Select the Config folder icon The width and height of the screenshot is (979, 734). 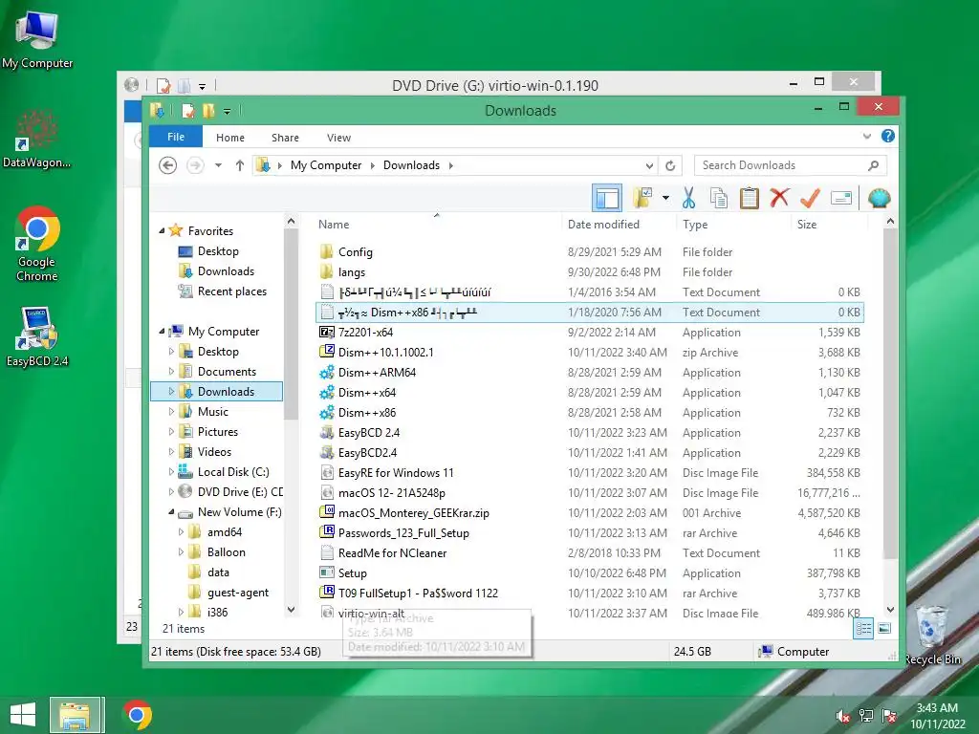coord(327,251)
